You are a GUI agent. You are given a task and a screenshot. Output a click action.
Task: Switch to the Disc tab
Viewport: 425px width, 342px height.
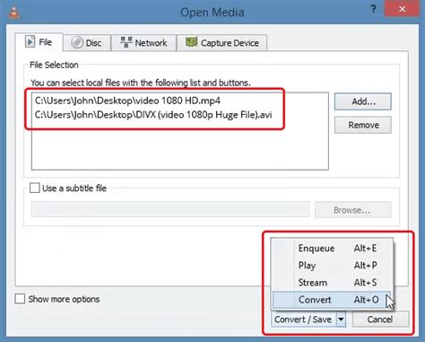(x=87, y=43)
